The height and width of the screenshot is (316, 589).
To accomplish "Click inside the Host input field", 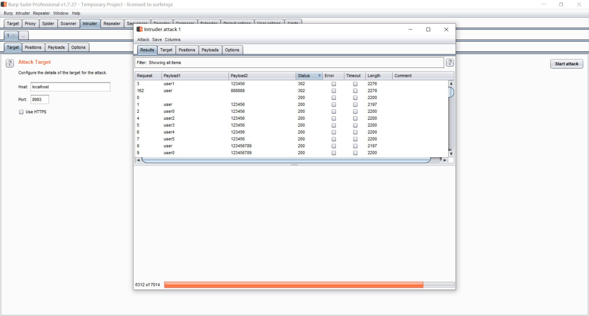I will (70, 87).
